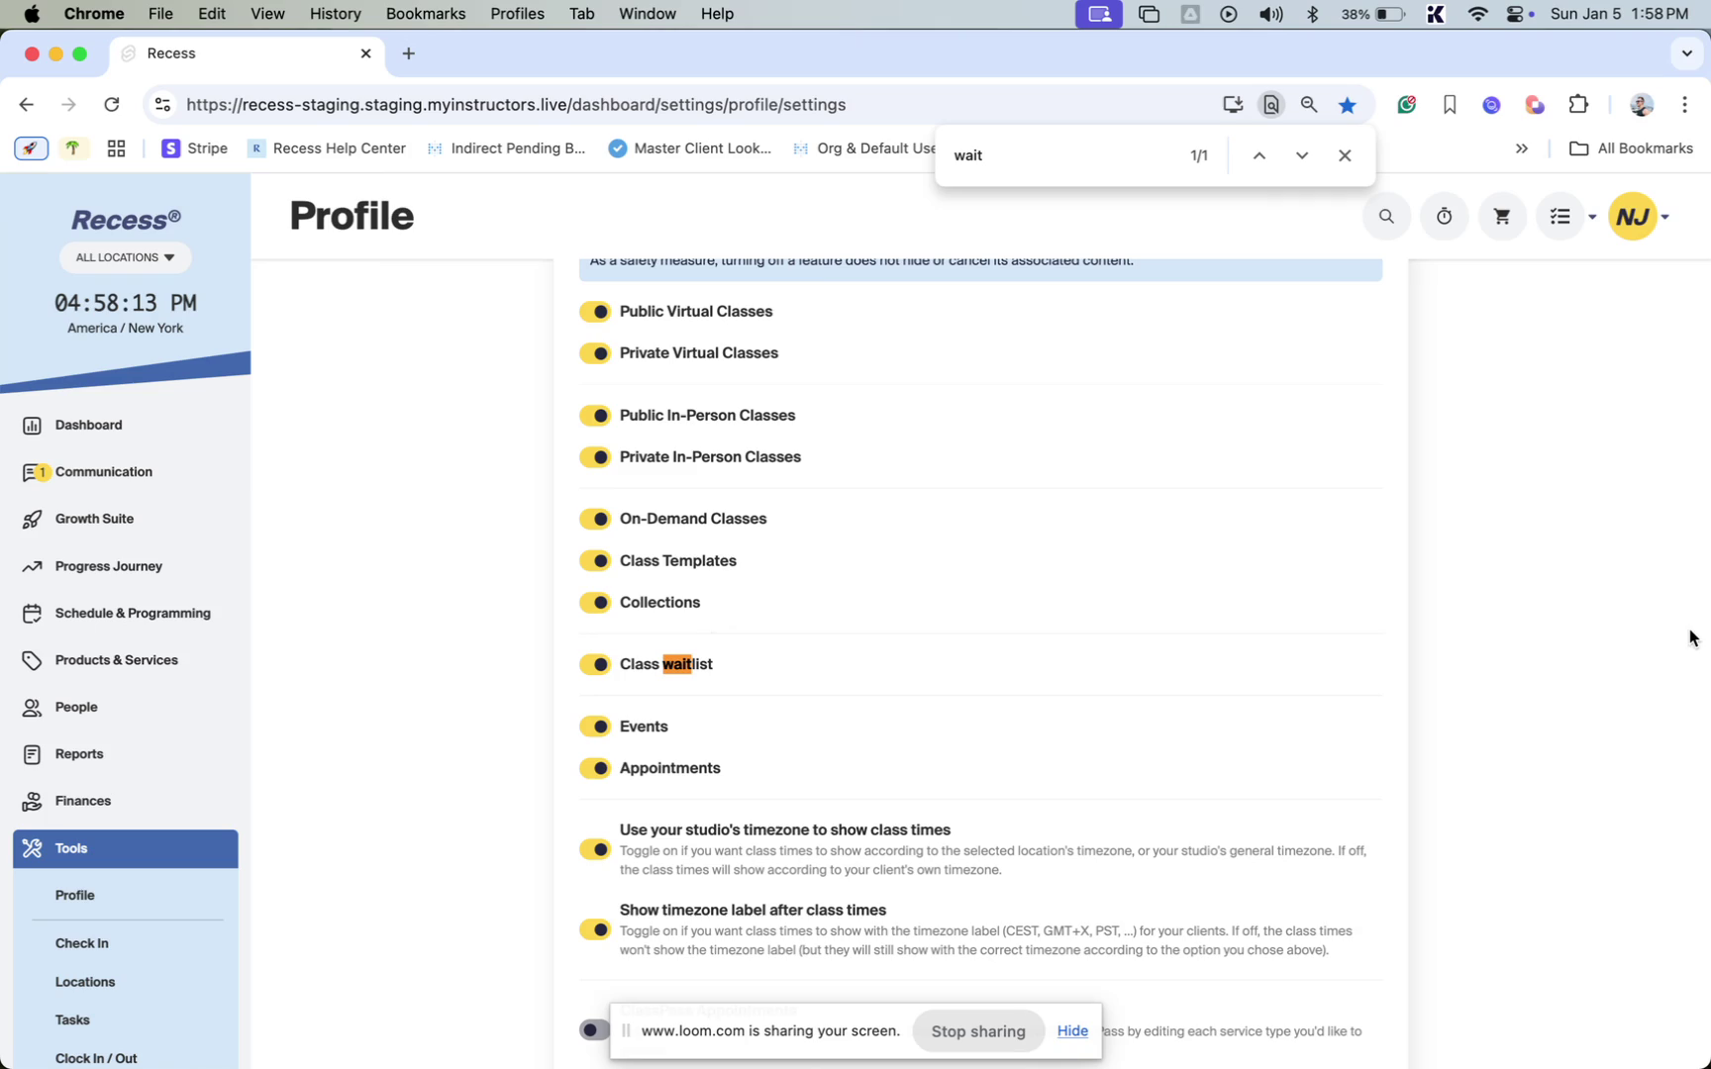
Task: Open the Finances sidebar icon
Action: [32, 802]
